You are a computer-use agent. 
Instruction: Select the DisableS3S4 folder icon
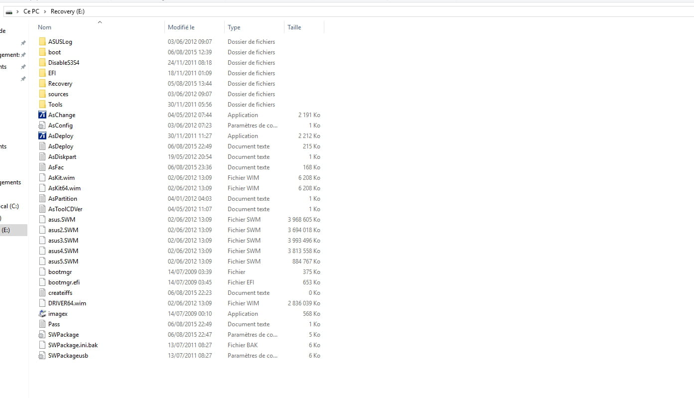[x=42, y=63]
